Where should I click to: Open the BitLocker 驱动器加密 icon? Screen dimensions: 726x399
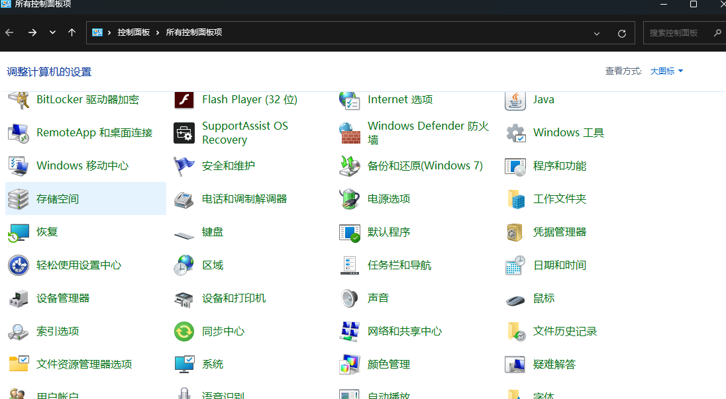click(x=19, y=100)
